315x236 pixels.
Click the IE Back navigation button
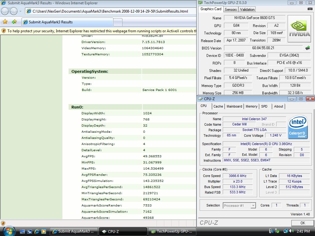pyautogui.click(x=5, y=11)
